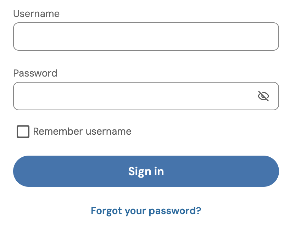Toggle password visibility eye icon
Viewport: 295px width, 229px height.
(x=263, y=96)
